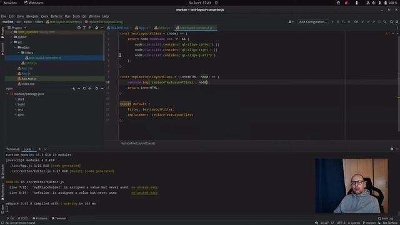
Task: Open the Activities overview in top bar
Action: [10, 3]
